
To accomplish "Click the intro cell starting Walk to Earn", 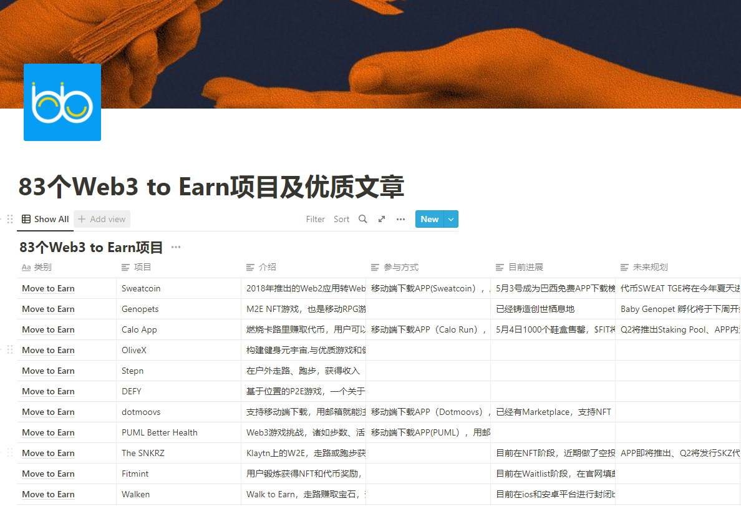I will click(x=303, y=494).
